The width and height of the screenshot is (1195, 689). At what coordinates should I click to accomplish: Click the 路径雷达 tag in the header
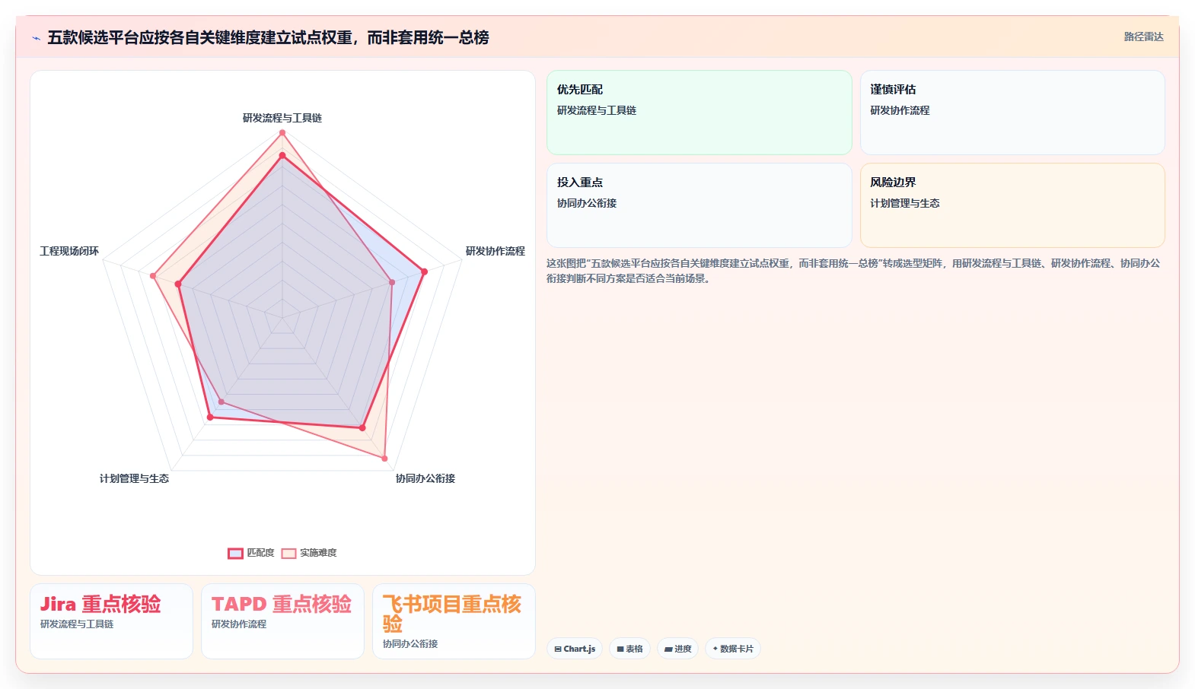pos(1143,37)
